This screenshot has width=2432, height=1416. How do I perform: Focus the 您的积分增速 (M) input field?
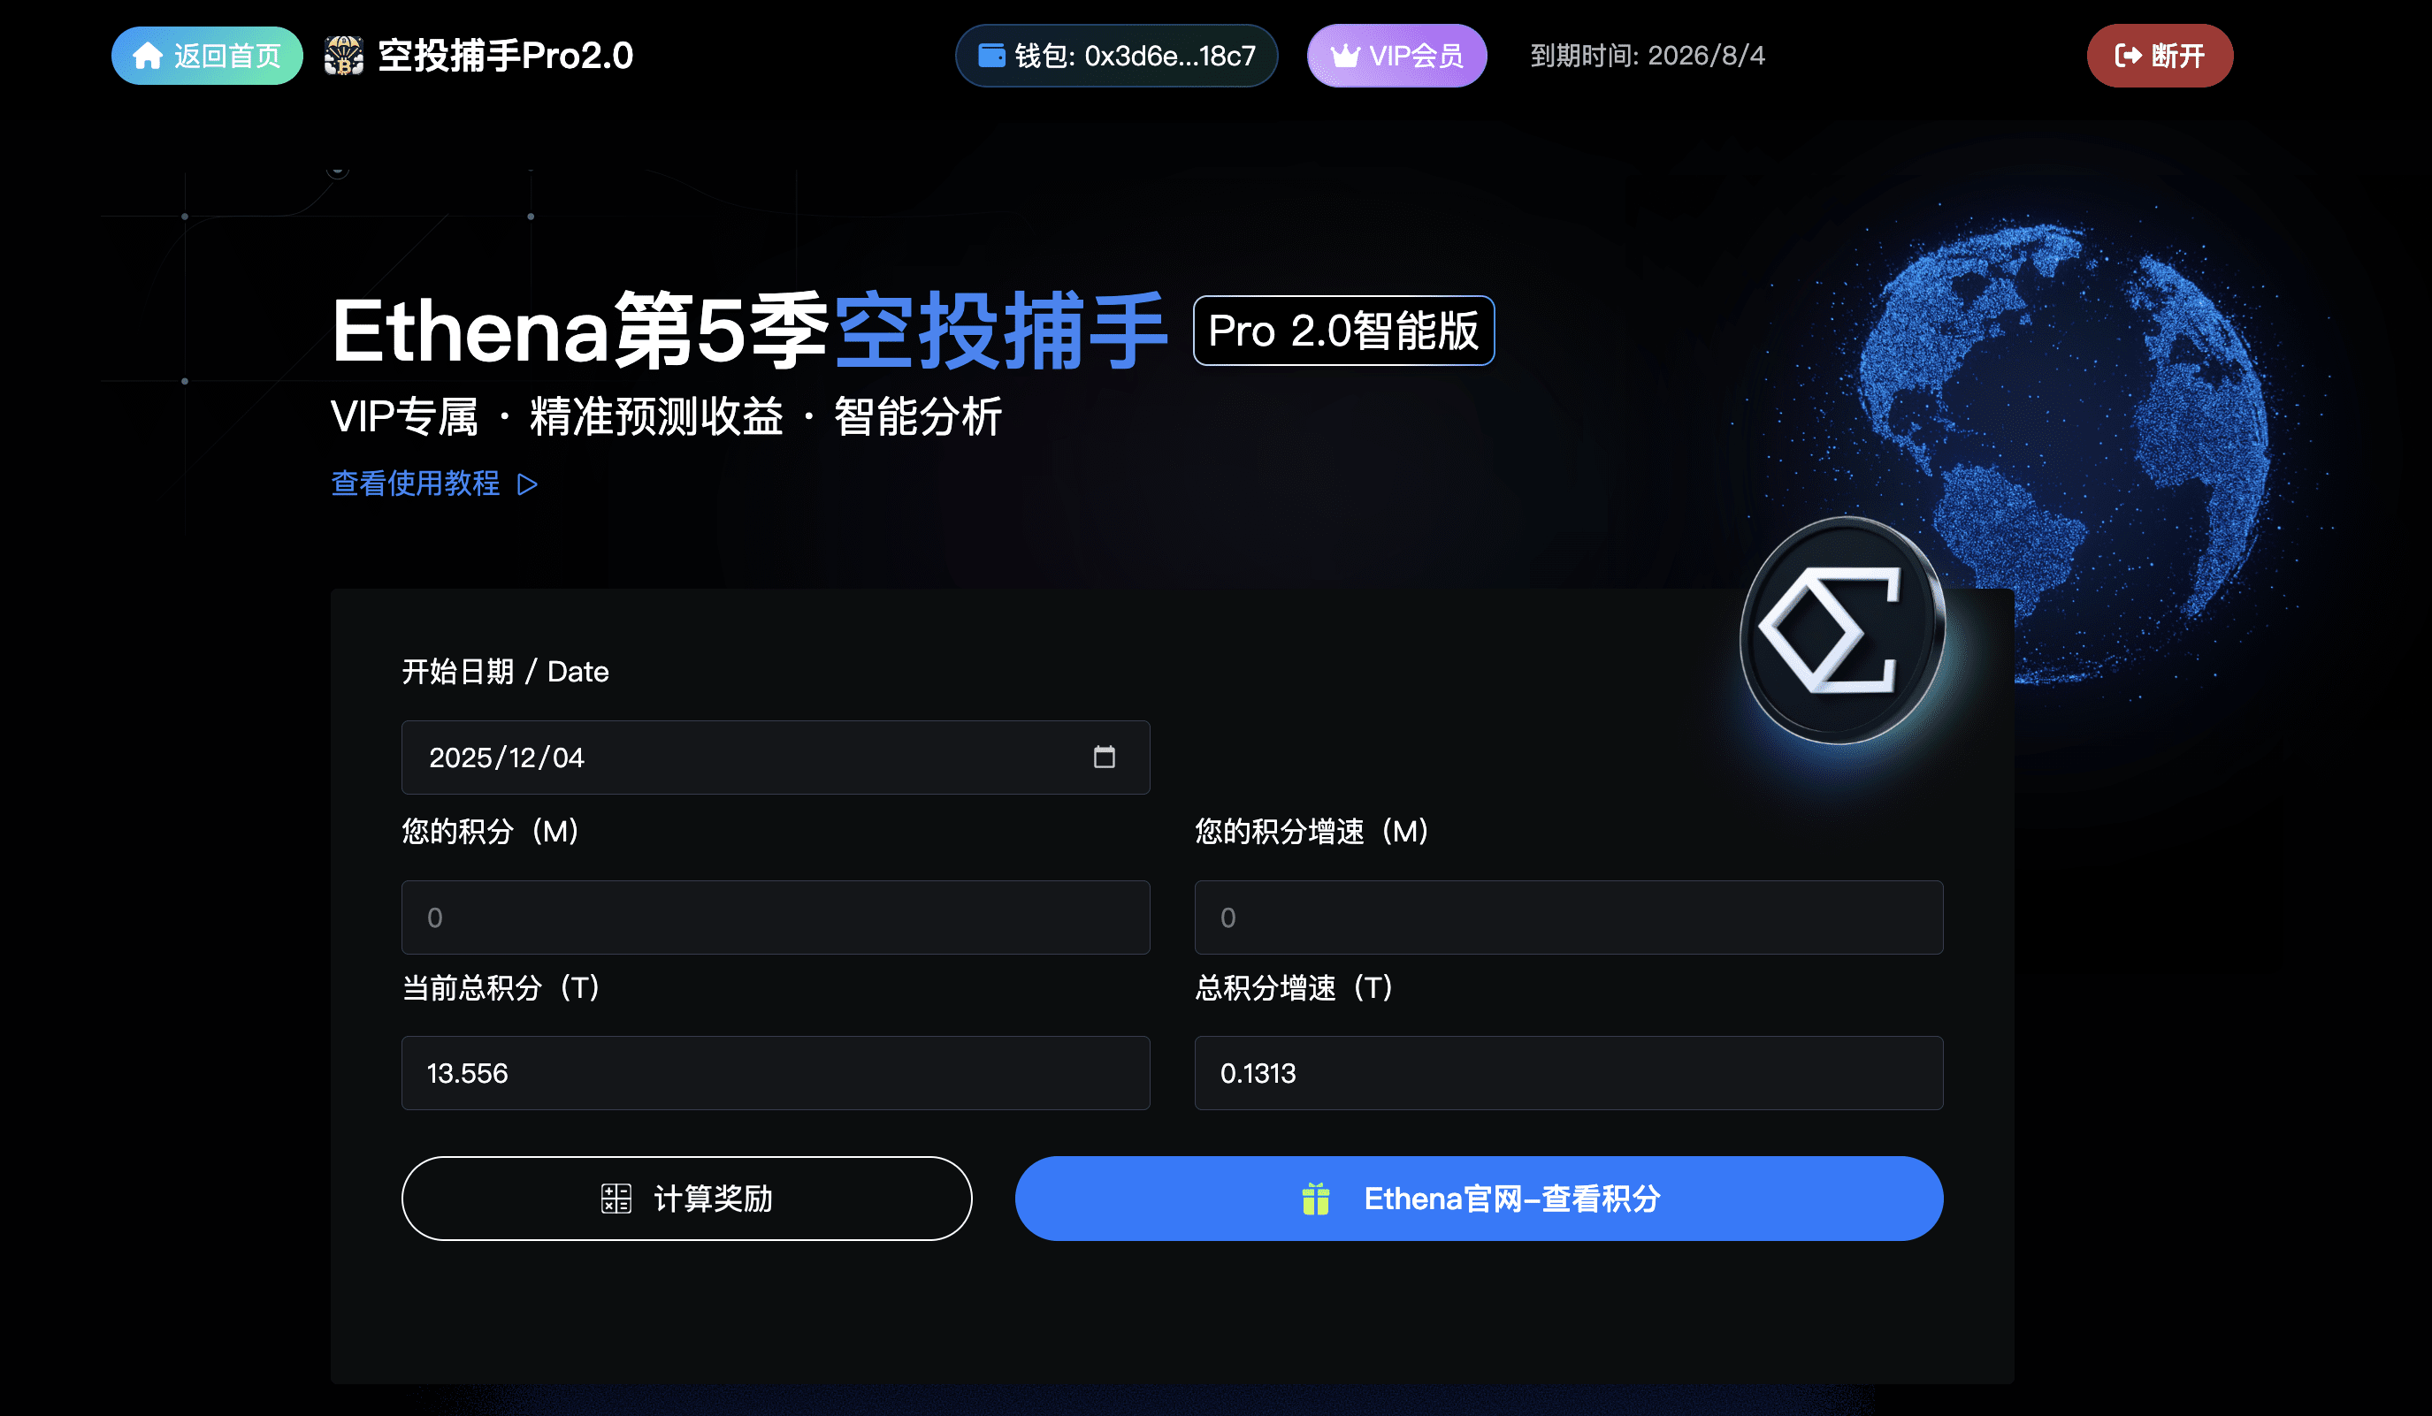pyautogui.click(x=1568, y=917)
